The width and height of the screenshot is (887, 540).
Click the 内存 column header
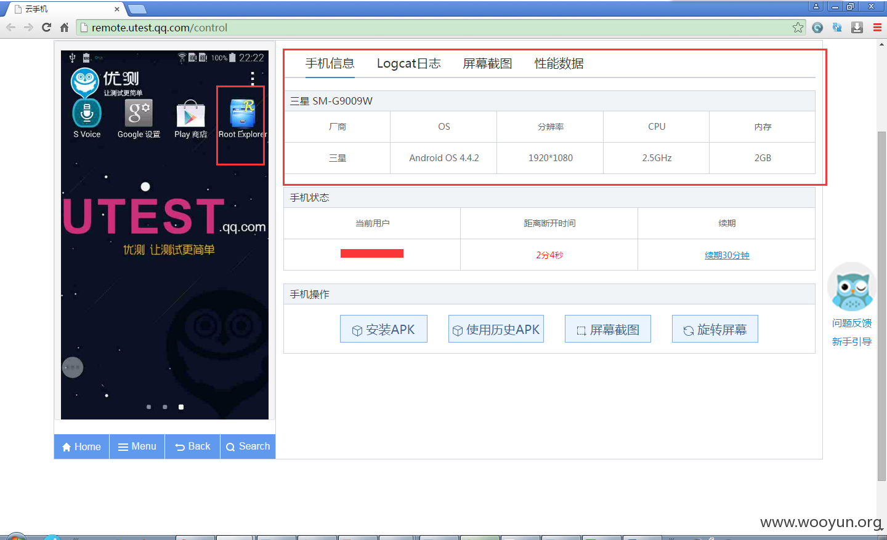(x=763, y=127)
